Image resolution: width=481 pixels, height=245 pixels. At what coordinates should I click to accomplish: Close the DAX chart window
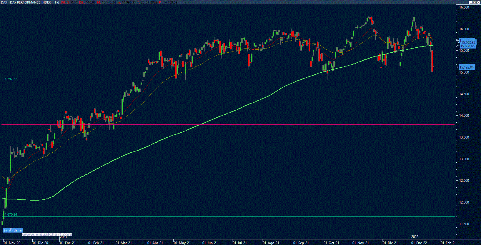pyautogui.click(x=478, y=2)
